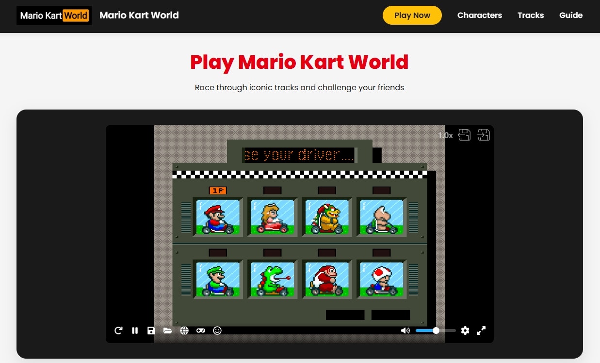
Task: Select Yoshi driver portrait
Action: 272,279
